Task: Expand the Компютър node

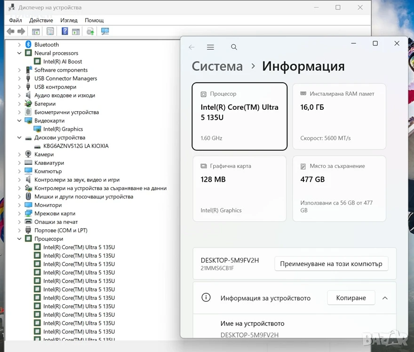Action: pyautogui.click(x=19, y=171)
